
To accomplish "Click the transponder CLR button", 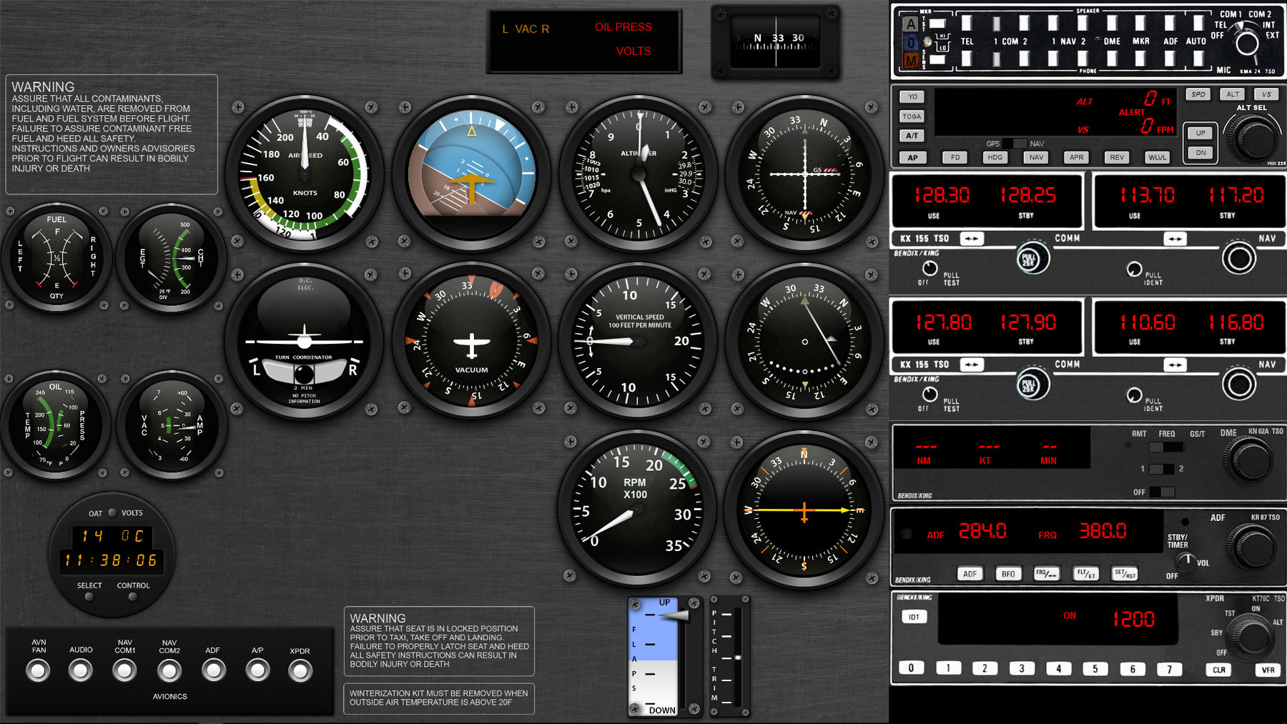I will pos(1218,670).
